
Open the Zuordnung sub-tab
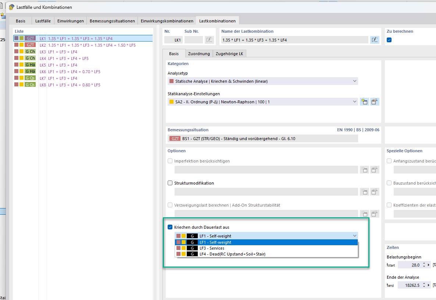pos(199,54)
